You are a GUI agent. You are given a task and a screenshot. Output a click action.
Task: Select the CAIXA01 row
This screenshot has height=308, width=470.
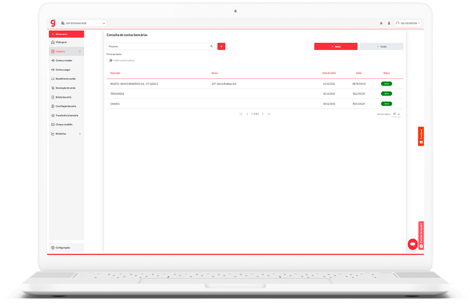255,104
